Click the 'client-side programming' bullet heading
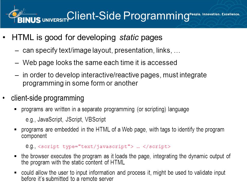 pyautogui.click(x=47, y=98)
